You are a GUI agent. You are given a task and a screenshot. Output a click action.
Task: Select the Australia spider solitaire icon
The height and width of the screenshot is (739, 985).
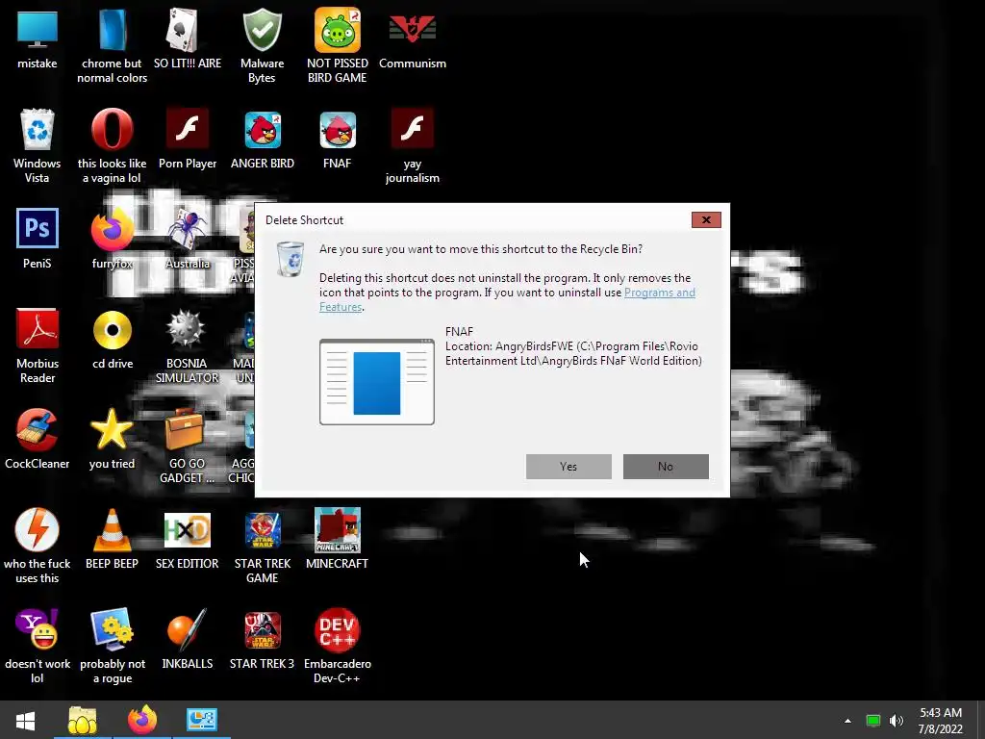pos(188,230)
